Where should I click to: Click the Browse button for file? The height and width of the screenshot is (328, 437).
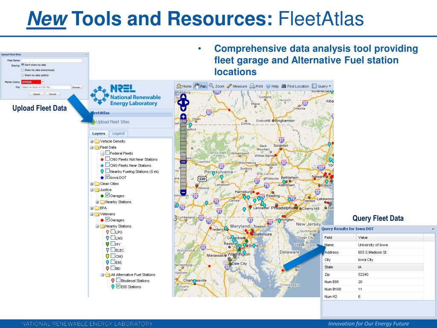[77, 87]
